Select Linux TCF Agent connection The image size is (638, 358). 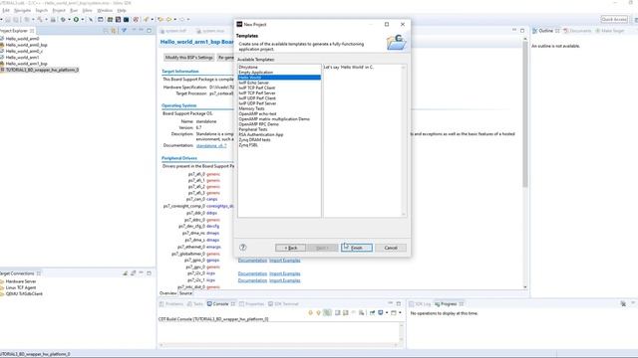21,287
